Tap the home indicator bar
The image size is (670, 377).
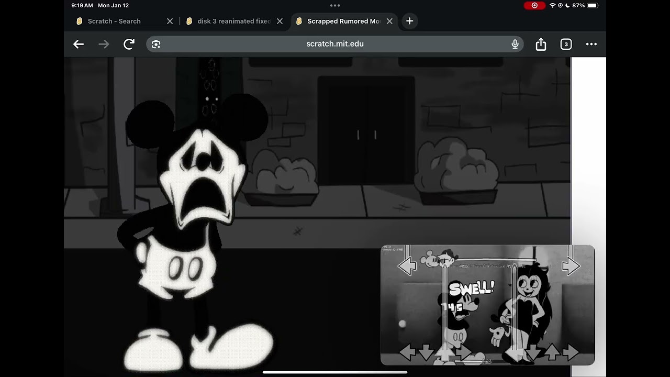(335, 372)
